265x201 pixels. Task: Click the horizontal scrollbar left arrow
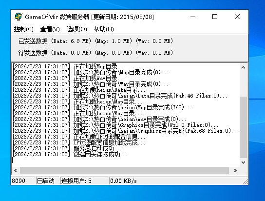point(16,170)
